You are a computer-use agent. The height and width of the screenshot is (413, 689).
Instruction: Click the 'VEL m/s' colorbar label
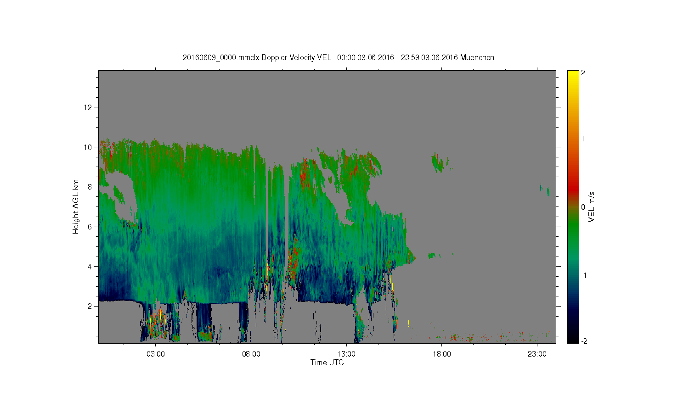tap(592, 207)
